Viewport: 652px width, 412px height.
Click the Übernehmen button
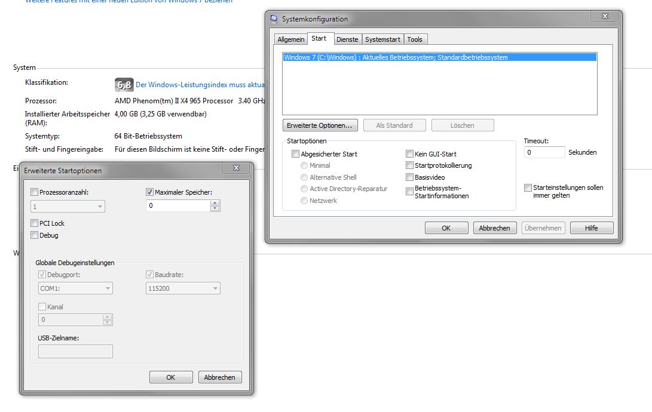click(x=543, y=228)
